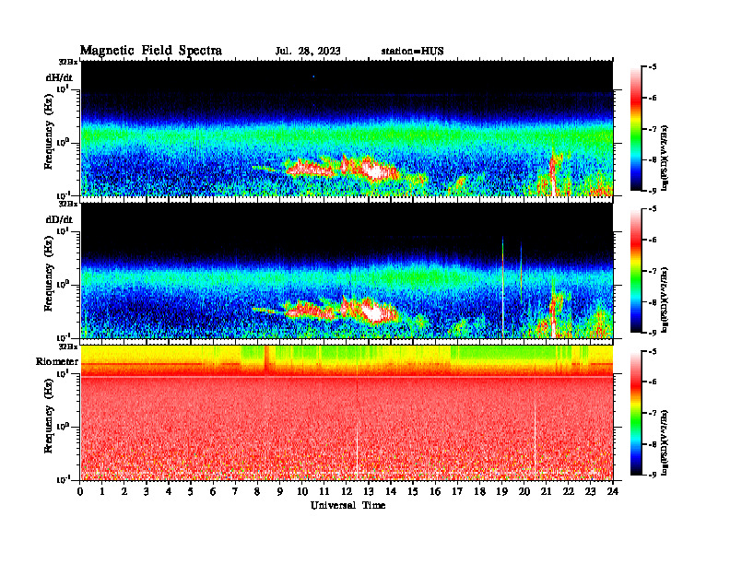Click the "-9" value on dH/dt color bar
This screenshot has height=564, width=730.
coord(653,191)
